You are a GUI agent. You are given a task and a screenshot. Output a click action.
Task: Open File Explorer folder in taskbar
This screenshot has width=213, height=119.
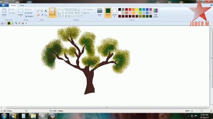pyautogui.click(x=33, y=116)
